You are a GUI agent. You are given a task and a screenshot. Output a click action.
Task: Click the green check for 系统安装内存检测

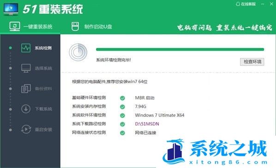(122, 107)
